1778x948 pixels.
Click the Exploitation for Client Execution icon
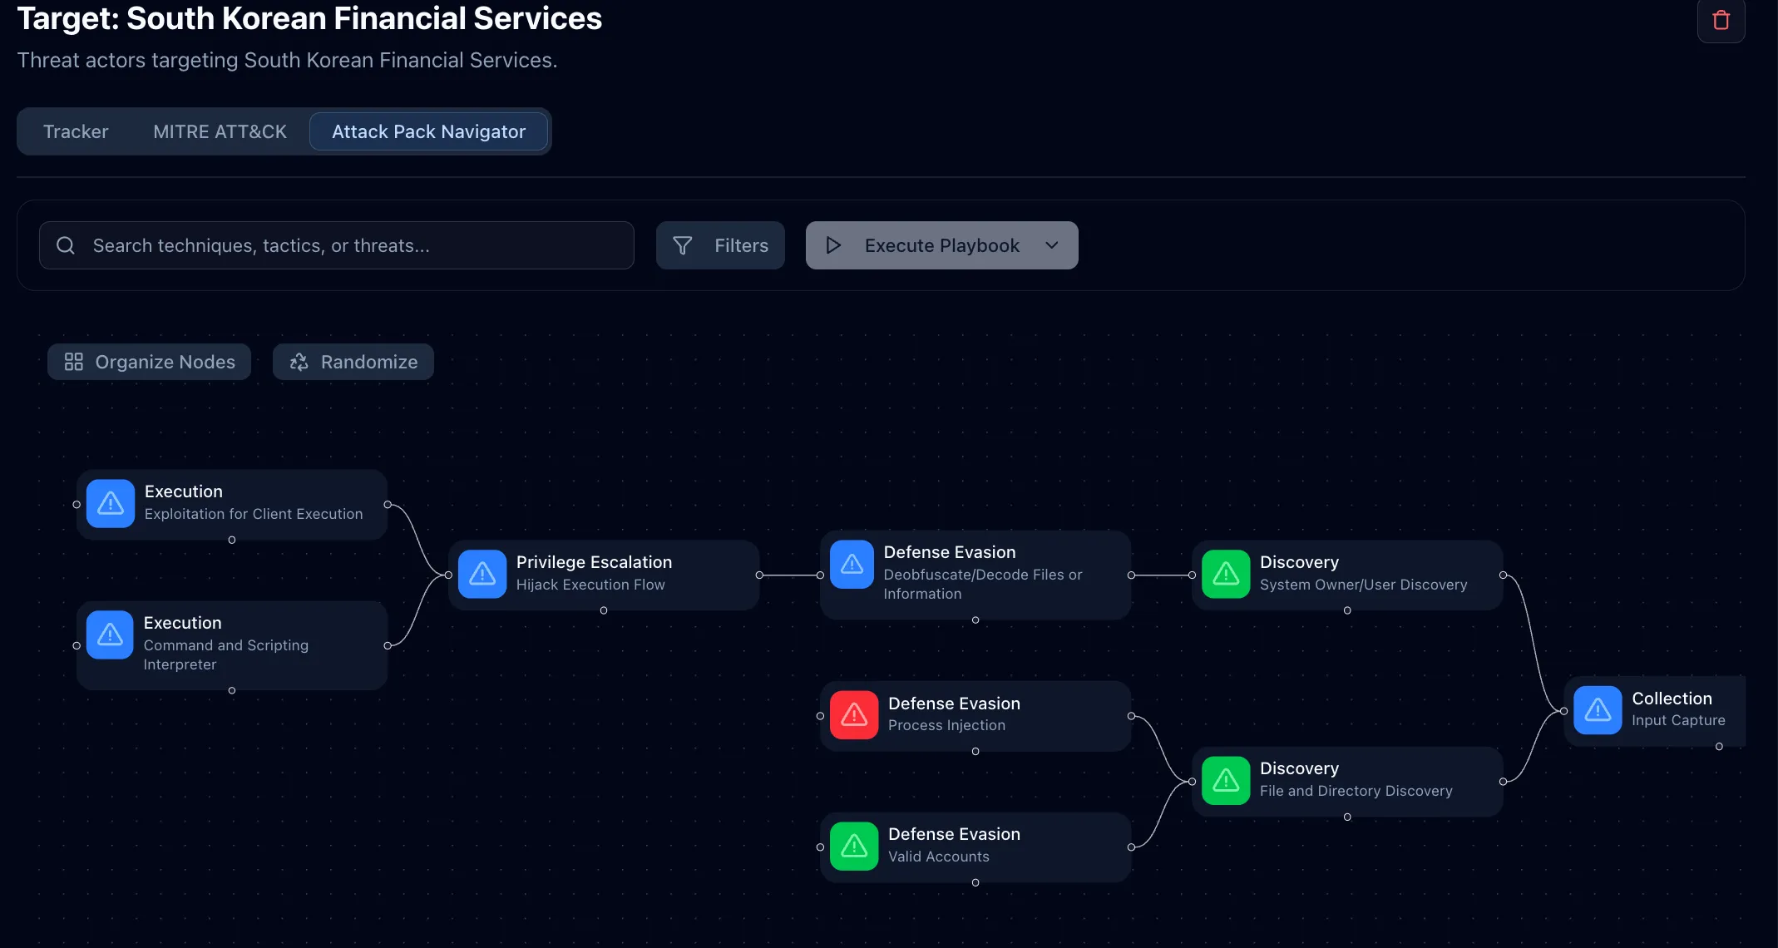coord(111,504)
